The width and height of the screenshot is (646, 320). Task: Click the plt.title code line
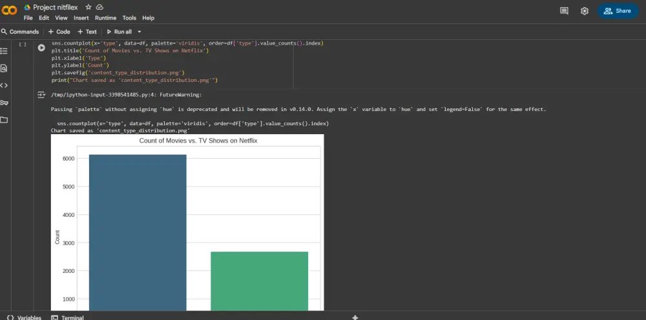coord(130,50)
